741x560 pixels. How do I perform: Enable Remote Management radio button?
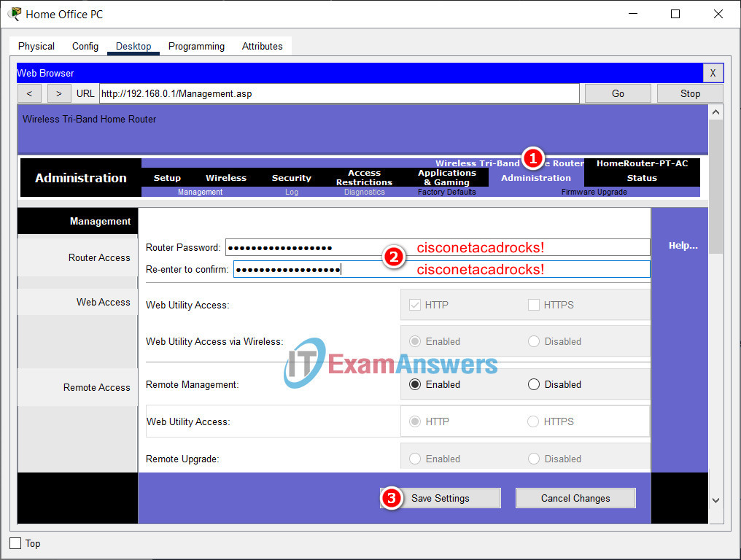point(415,385)
